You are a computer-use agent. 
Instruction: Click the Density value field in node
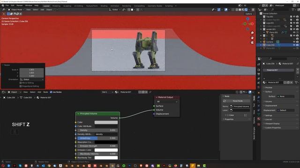click(x=97, y=130)
